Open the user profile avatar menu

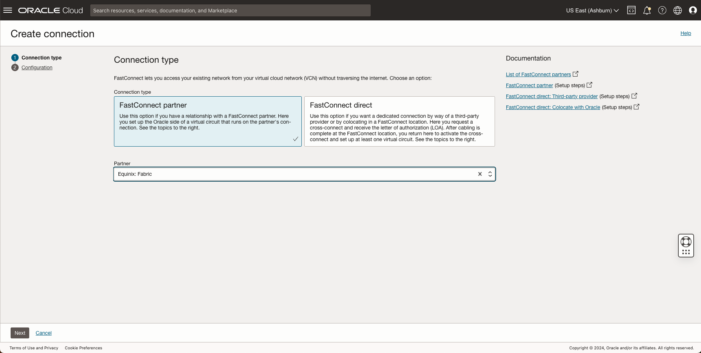[693, 10]
